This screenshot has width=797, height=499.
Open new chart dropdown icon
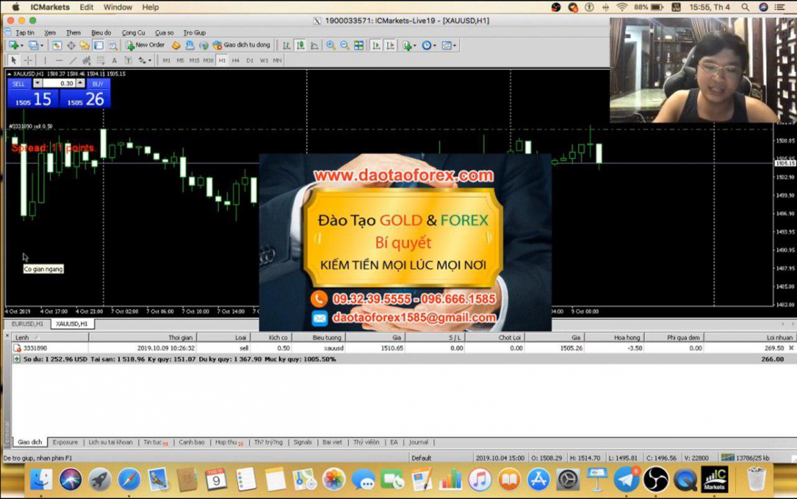(x=15, y=45)
